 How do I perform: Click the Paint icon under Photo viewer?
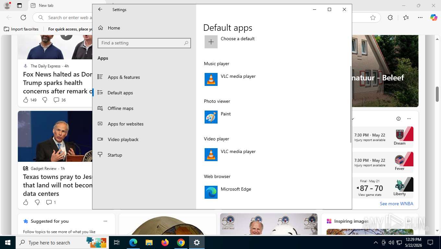point(211,117)
